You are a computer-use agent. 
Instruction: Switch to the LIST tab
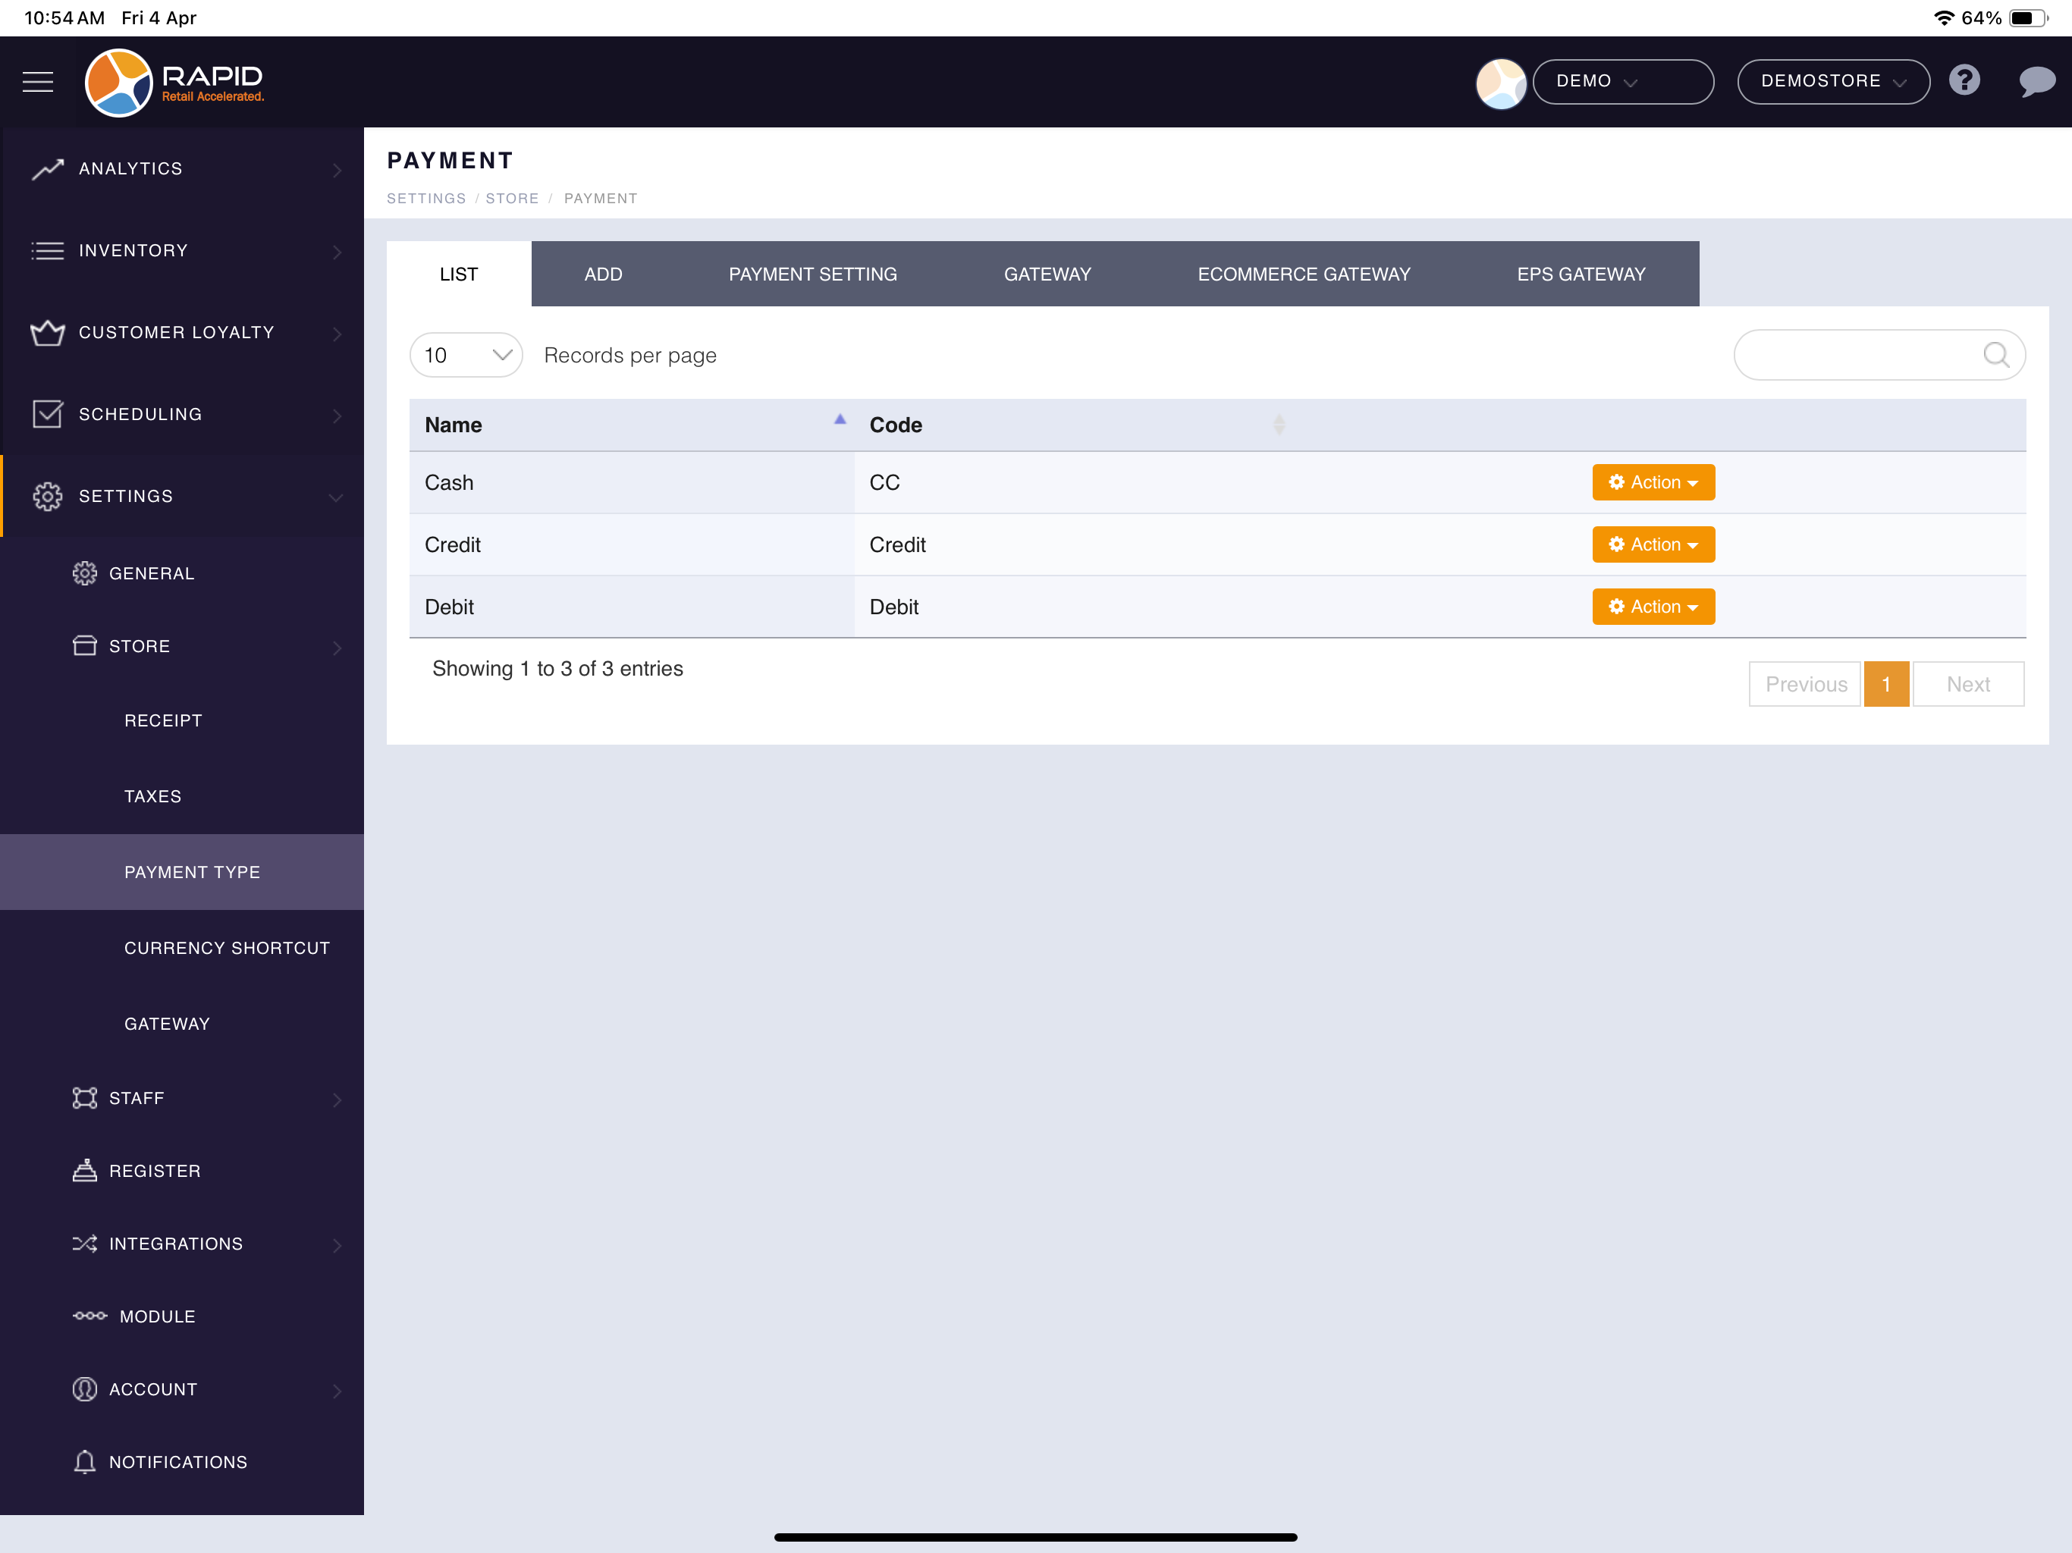(x=459, y=274)
